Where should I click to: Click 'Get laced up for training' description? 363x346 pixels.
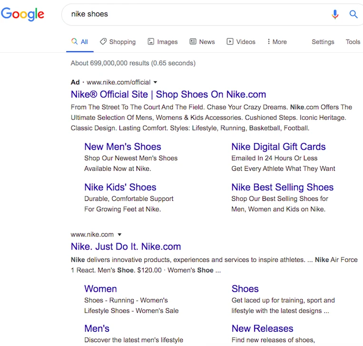(x=283, y=300)
